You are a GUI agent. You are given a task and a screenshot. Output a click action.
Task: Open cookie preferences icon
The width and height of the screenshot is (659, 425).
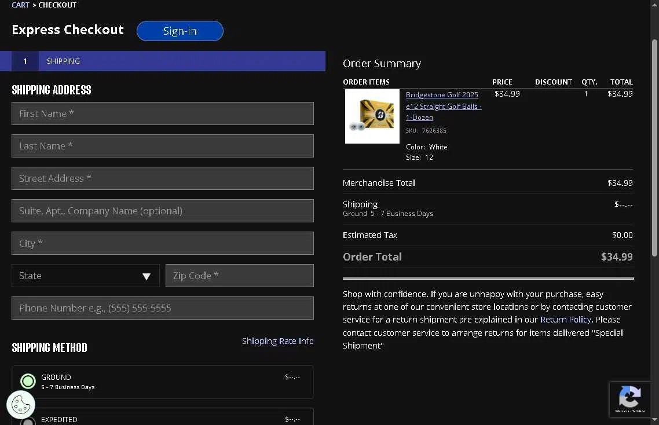[21, 405]
